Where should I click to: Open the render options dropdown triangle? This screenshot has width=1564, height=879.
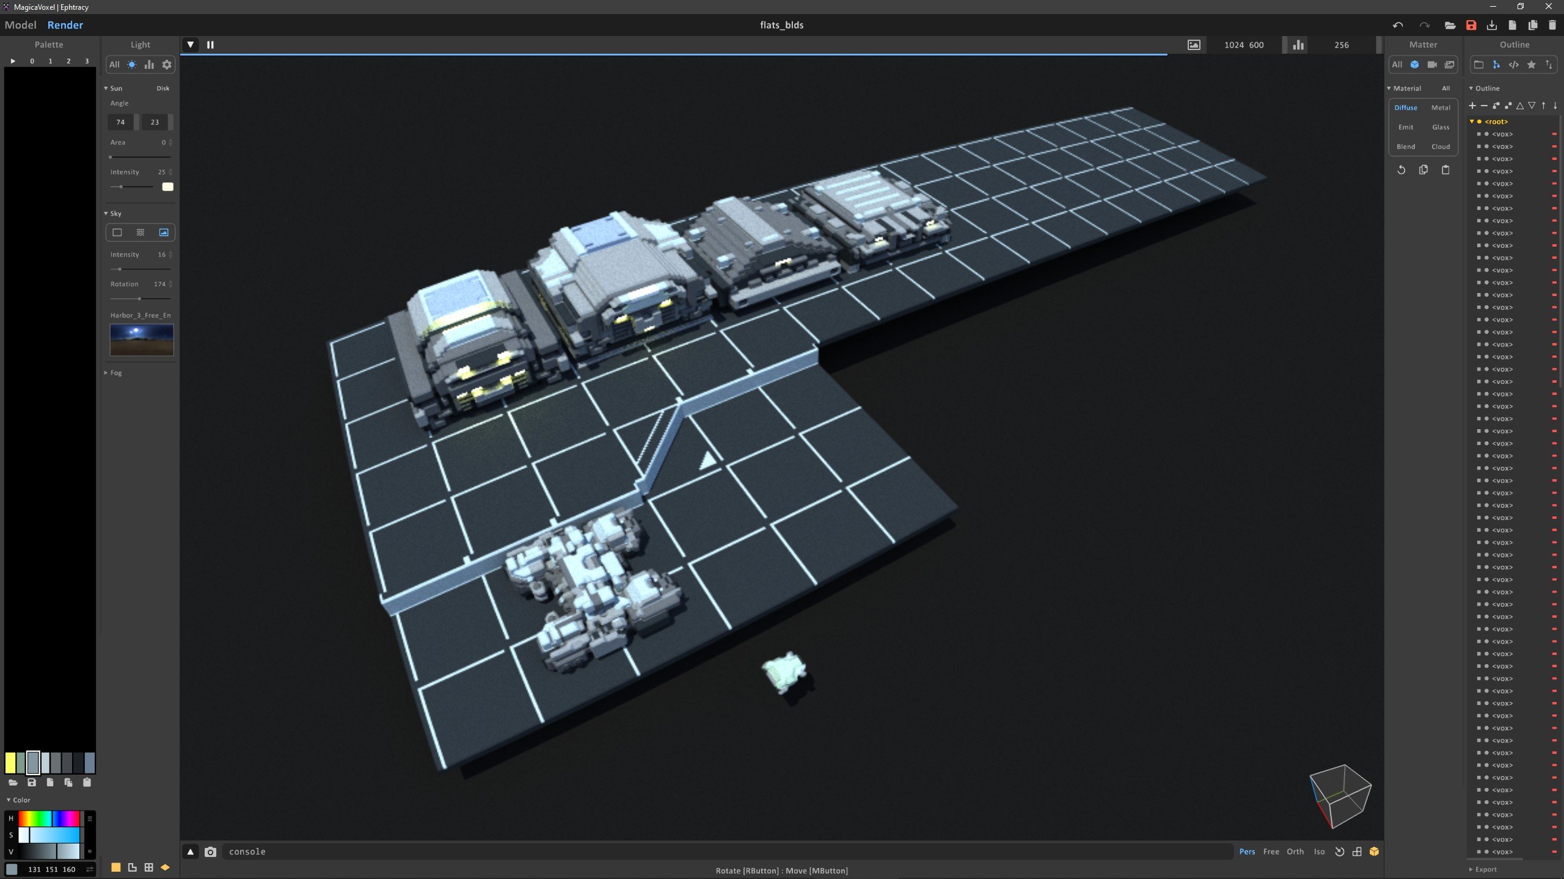pyautogui.click(x=191, y=45)
